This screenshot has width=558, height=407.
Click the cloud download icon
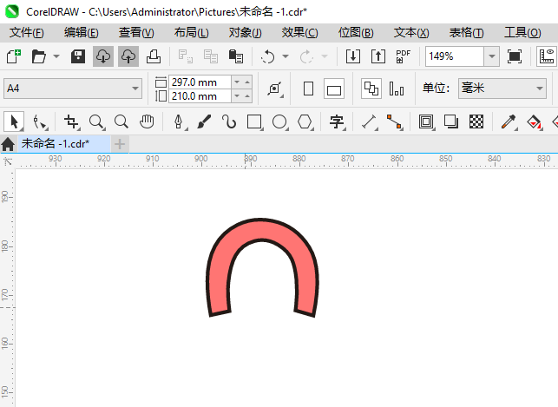[103, 56]
